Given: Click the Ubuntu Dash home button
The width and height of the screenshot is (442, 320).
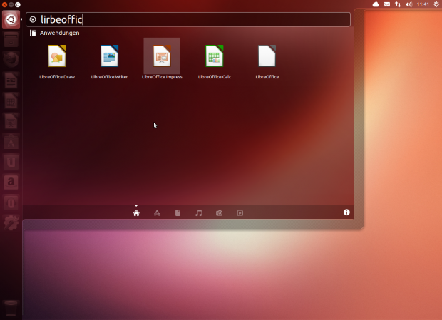Looking at the screenshot, I should point(10,19).
